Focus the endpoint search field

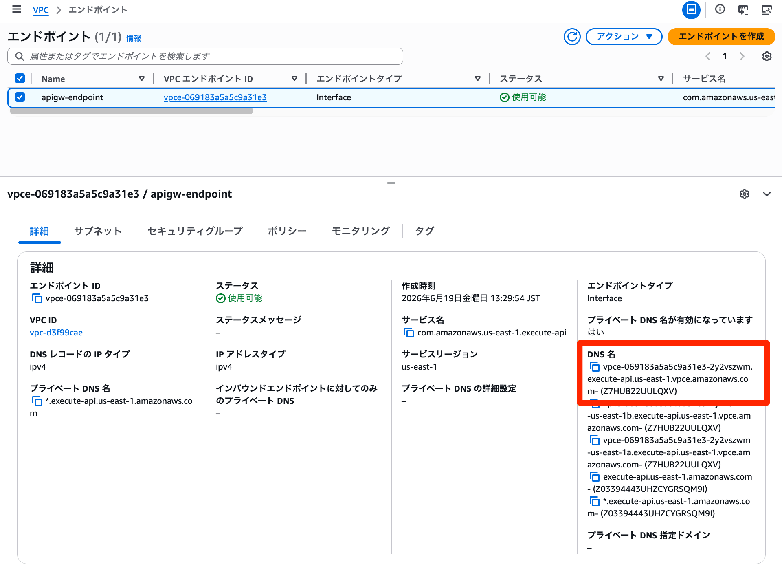coord(205,56)
